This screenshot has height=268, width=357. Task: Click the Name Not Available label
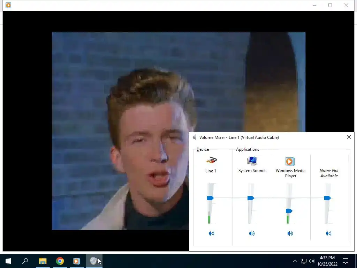coord(329,173)
